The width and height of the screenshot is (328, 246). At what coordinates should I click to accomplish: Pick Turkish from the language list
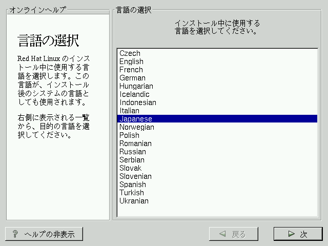click(131, 193)
